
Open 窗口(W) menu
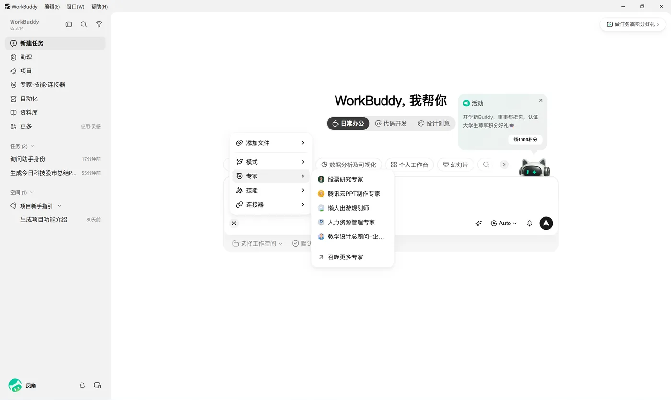(76, 7)
